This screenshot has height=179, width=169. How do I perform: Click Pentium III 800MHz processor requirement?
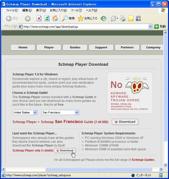pyautogui.click(x=112, y=141)
